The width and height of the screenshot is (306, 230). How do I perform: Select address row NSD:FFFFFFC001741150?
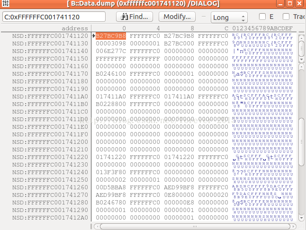click(x=50, y=59)
